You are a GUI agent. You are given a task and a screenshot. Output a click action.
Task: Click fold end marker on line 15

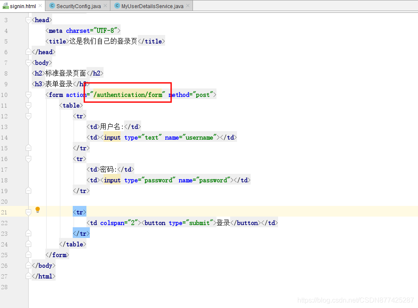[28, 148]
